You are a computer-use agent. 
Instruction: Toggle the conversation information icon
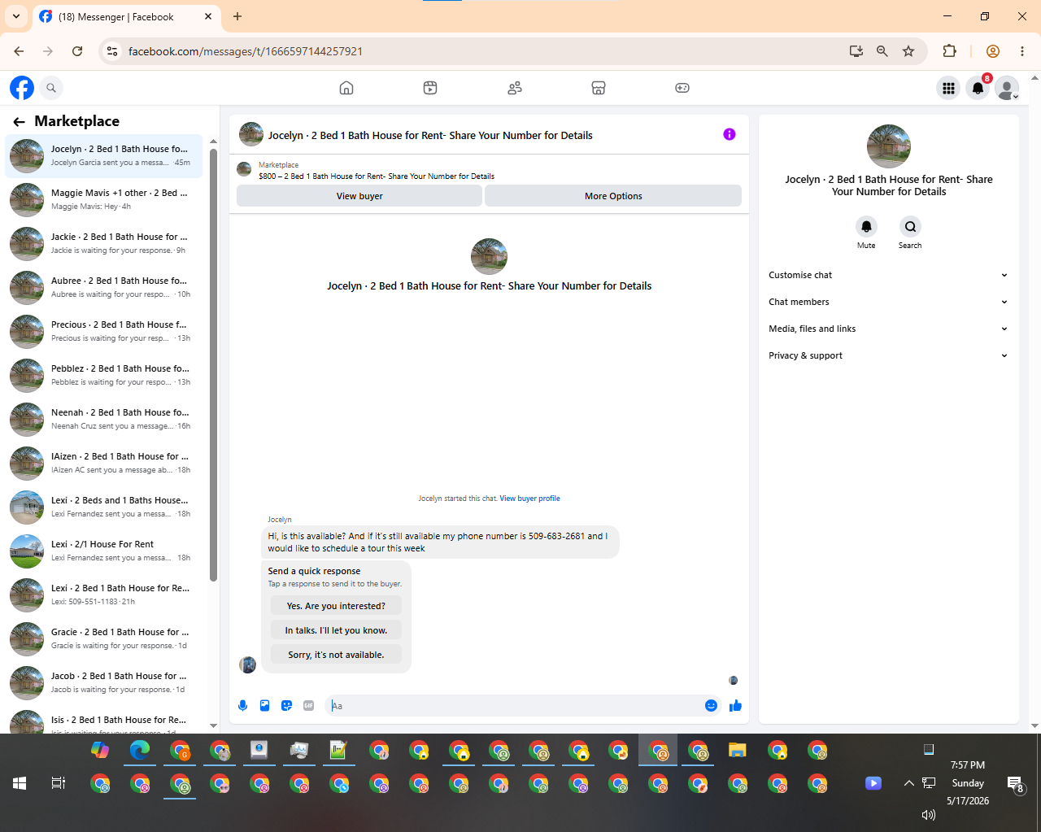(730, 134)
